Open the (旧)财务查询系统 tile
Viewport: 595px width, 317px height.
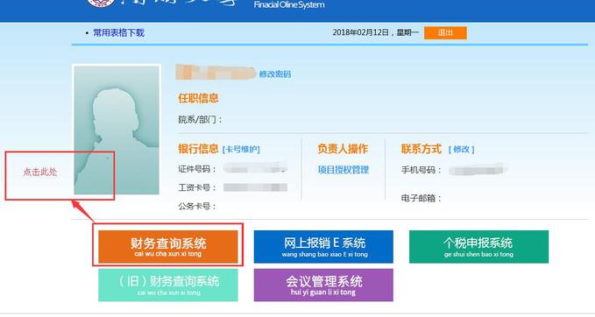click(168, 285)
